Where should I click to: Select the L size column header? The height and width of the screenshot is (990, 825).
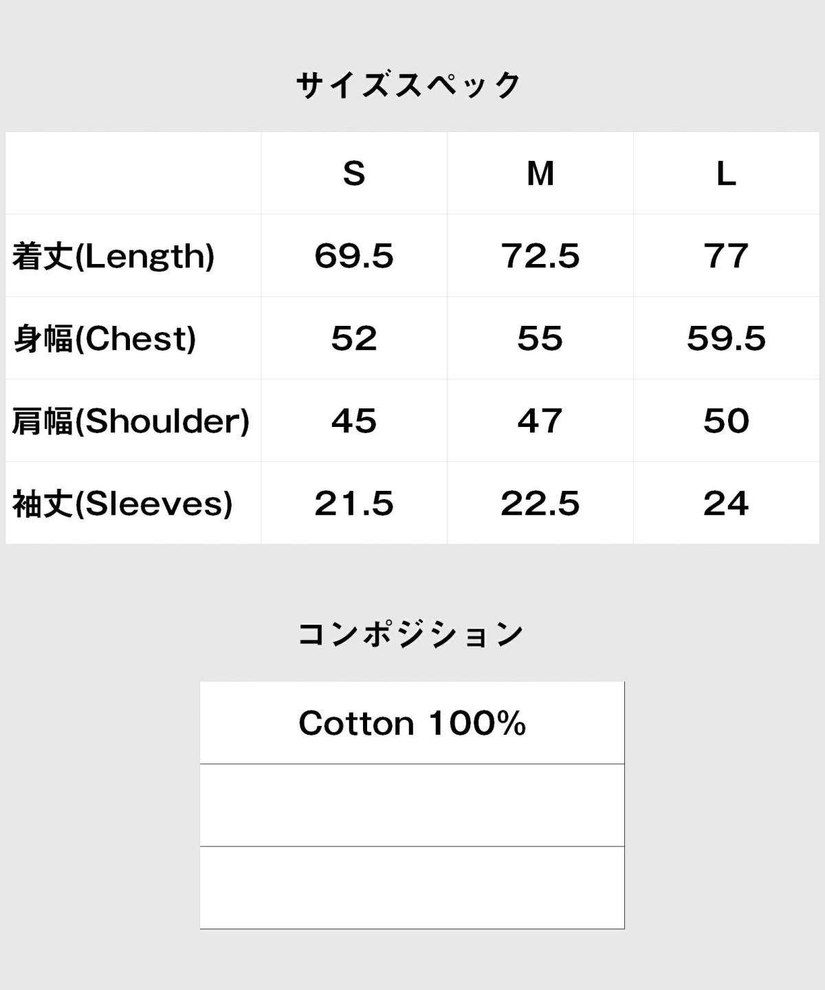726,173
